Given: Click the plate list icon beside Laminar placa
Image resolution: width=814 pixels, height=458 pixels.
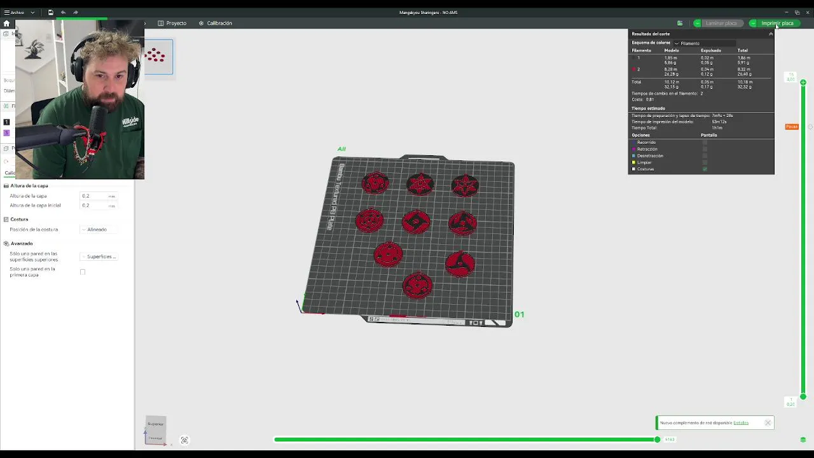Looking at the screenshot, I should click(680, 24).
